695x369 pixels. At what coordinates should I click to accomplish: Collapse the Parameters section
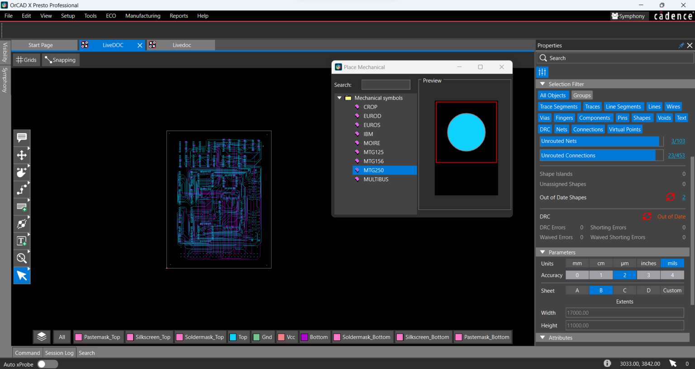tap(543, 252)
